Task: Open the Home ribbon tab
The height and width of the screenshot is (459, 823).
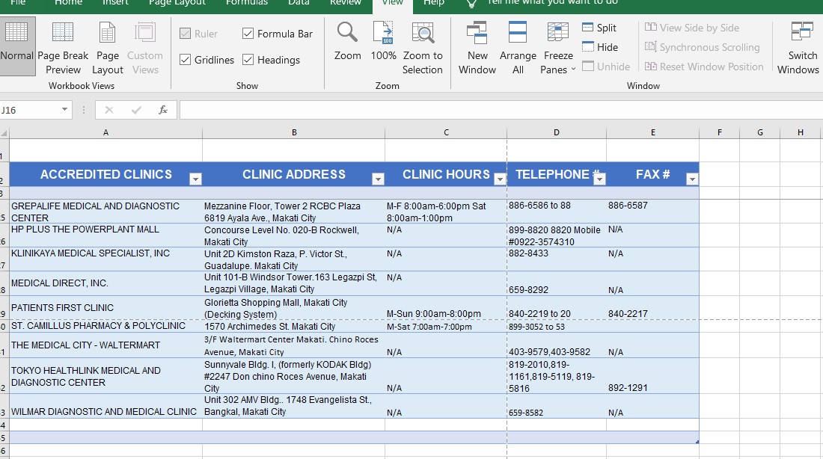Action: pyautogui.click(x=68, y=3)
